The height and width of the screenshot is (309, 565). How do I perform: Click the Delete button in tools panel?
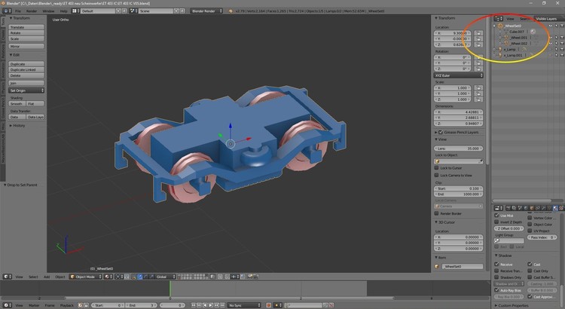26,75
